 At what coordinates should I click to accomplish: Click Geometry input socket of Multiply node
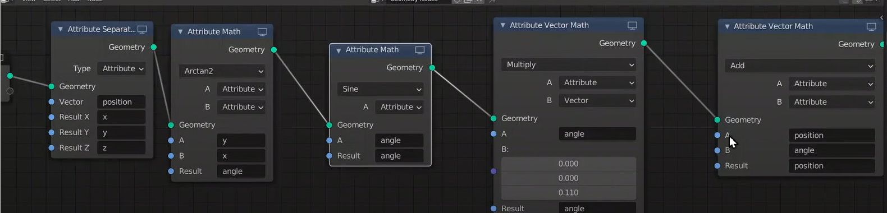(493, 118)
